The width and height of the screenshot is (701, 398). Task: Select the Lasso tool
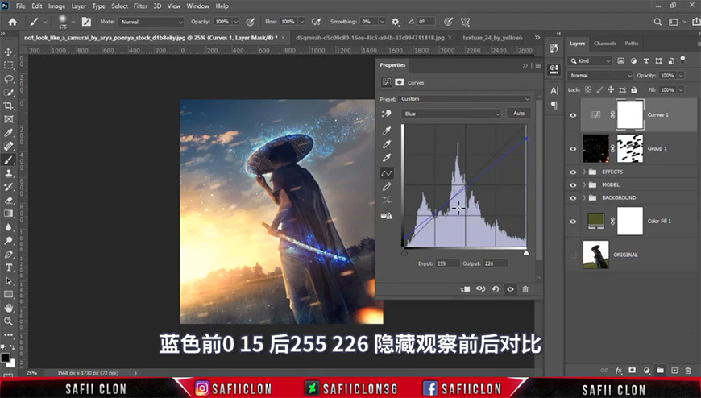pos(8,79)
